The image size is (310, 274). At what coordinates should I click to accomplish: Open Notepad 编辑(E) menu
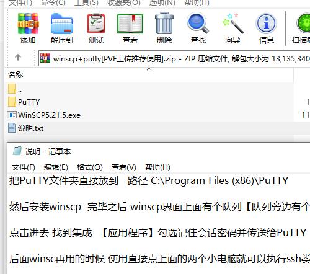[56, 167]
